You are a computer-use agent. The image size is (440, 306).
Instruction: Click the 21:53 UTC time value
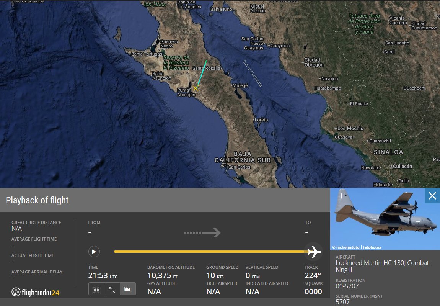coord(103,275)
